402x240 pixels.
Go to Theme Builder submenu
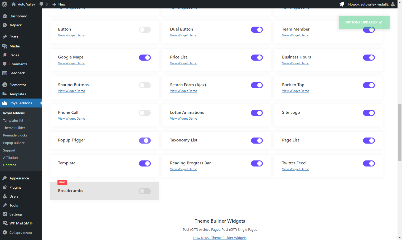14,128
